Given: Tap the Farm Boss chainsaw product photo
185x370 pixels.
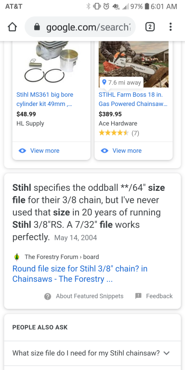Looking at the screenshot, I should click(x=133, y=64).
